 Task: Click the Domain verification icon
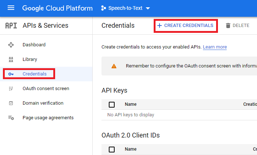pyautogui.click(x=11, y=103)
